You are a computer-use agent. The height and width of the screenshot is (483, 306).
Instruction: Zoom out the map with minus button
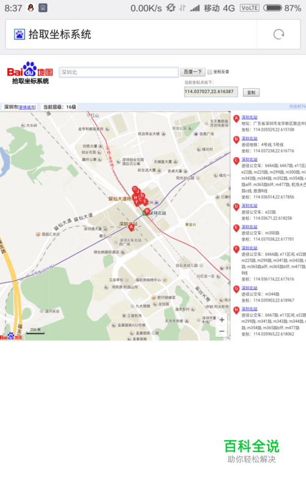click(x=222, y=331)
